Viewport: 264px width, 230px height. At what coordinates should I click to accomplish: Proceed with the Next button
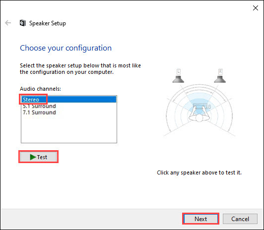click(x=200, y=219)
